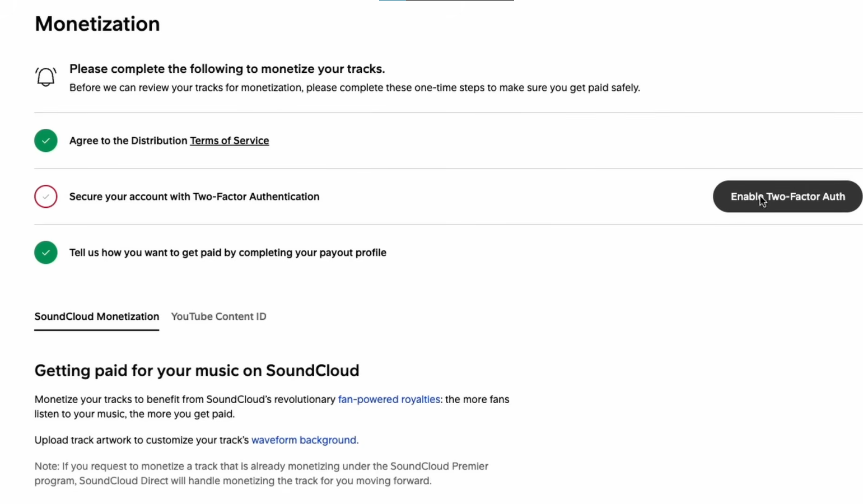Screen dimensions: 863x504
Task: Open the waveform background link
Action: pyautogui.click(x=305, y=440)
